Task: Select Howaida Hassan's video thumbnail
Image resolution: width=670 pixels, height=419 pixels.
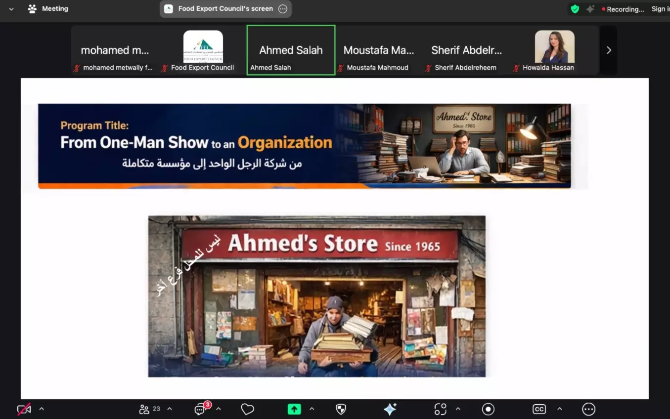Action: (x=554, y=50)
